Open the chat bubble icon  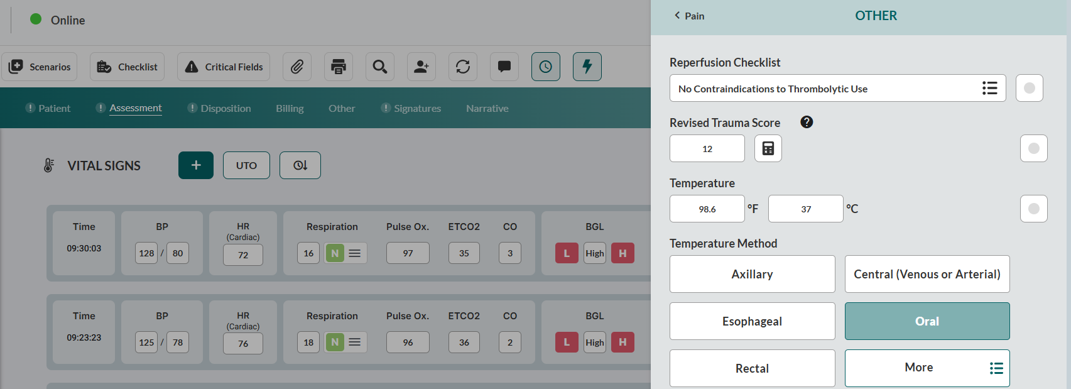504,67
